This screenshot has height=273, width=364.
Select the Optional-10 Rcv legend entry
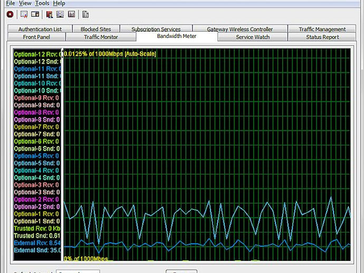pos(37,83)
